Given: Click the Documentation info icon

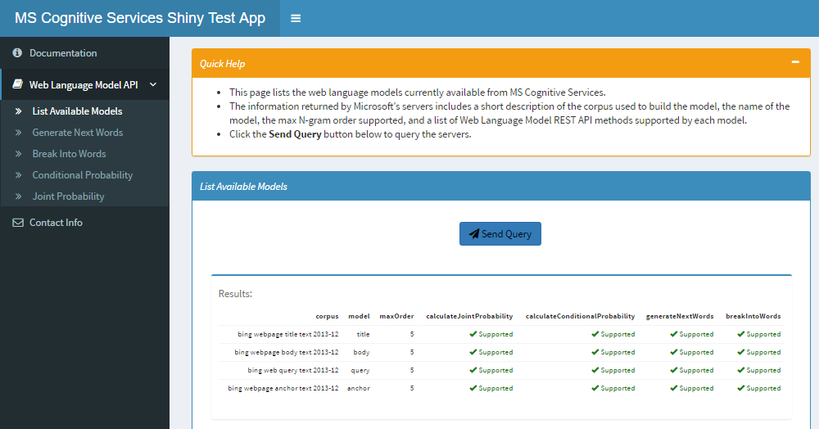Looking at the screenshot, I should [x=17, y=53].
